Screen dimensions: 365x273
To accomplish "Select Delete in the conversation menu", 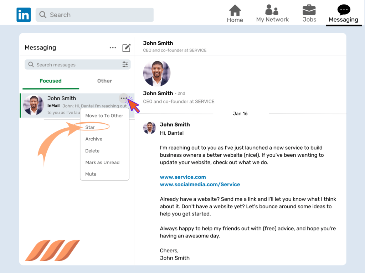I will (92, 151).
